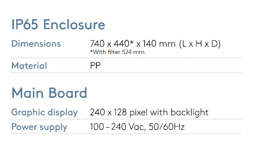Click the With filter 524 mm footnote
Image resolution: width=256 pixels, height=148 pixels.
click(x=117, y=52)
